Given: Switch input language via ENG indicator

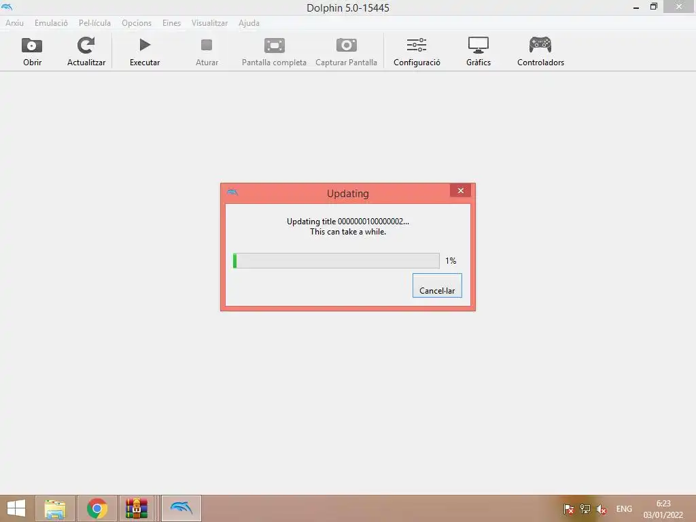Looking at the screenshot, I should 624,509.
